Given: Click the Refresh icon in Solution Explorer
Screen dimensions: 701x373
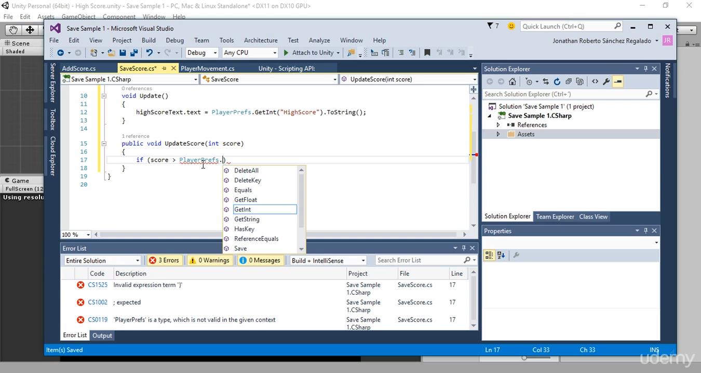Looking at the screenshot, I should (x=557, y=81).
